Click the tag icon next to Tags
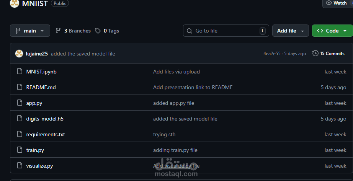This screenshot has height=181, width=353. (98, 31)
